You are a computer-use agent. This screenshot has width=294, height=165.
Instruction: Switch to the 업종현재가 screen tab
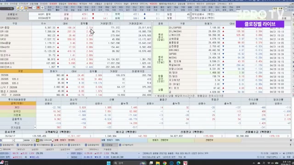(74, 145)
